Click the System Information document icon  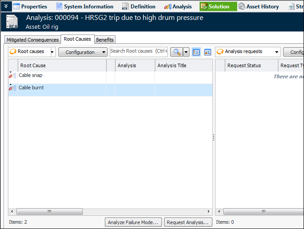tap(59, 6)
